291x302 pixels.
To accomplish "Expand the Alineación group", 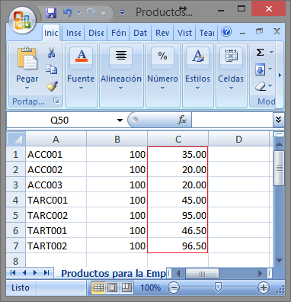I will coord(121,75).
